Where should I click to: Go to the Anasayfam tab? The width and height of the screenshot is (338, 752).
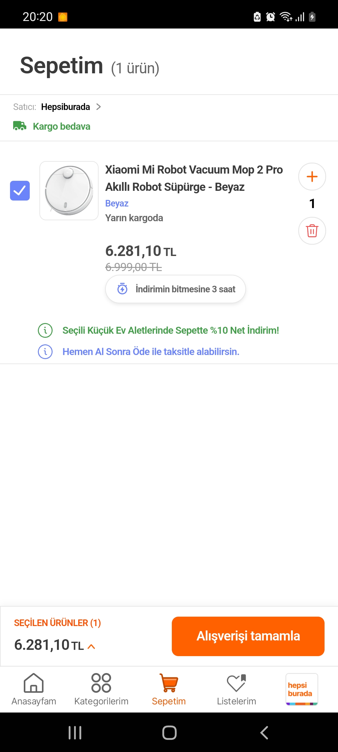(x=34, y=689)
